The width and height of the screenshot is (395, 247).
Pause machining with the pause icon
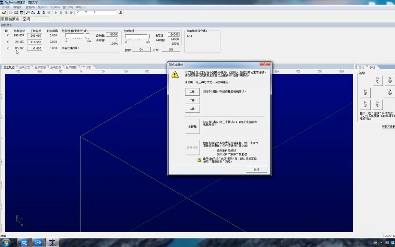61,12
